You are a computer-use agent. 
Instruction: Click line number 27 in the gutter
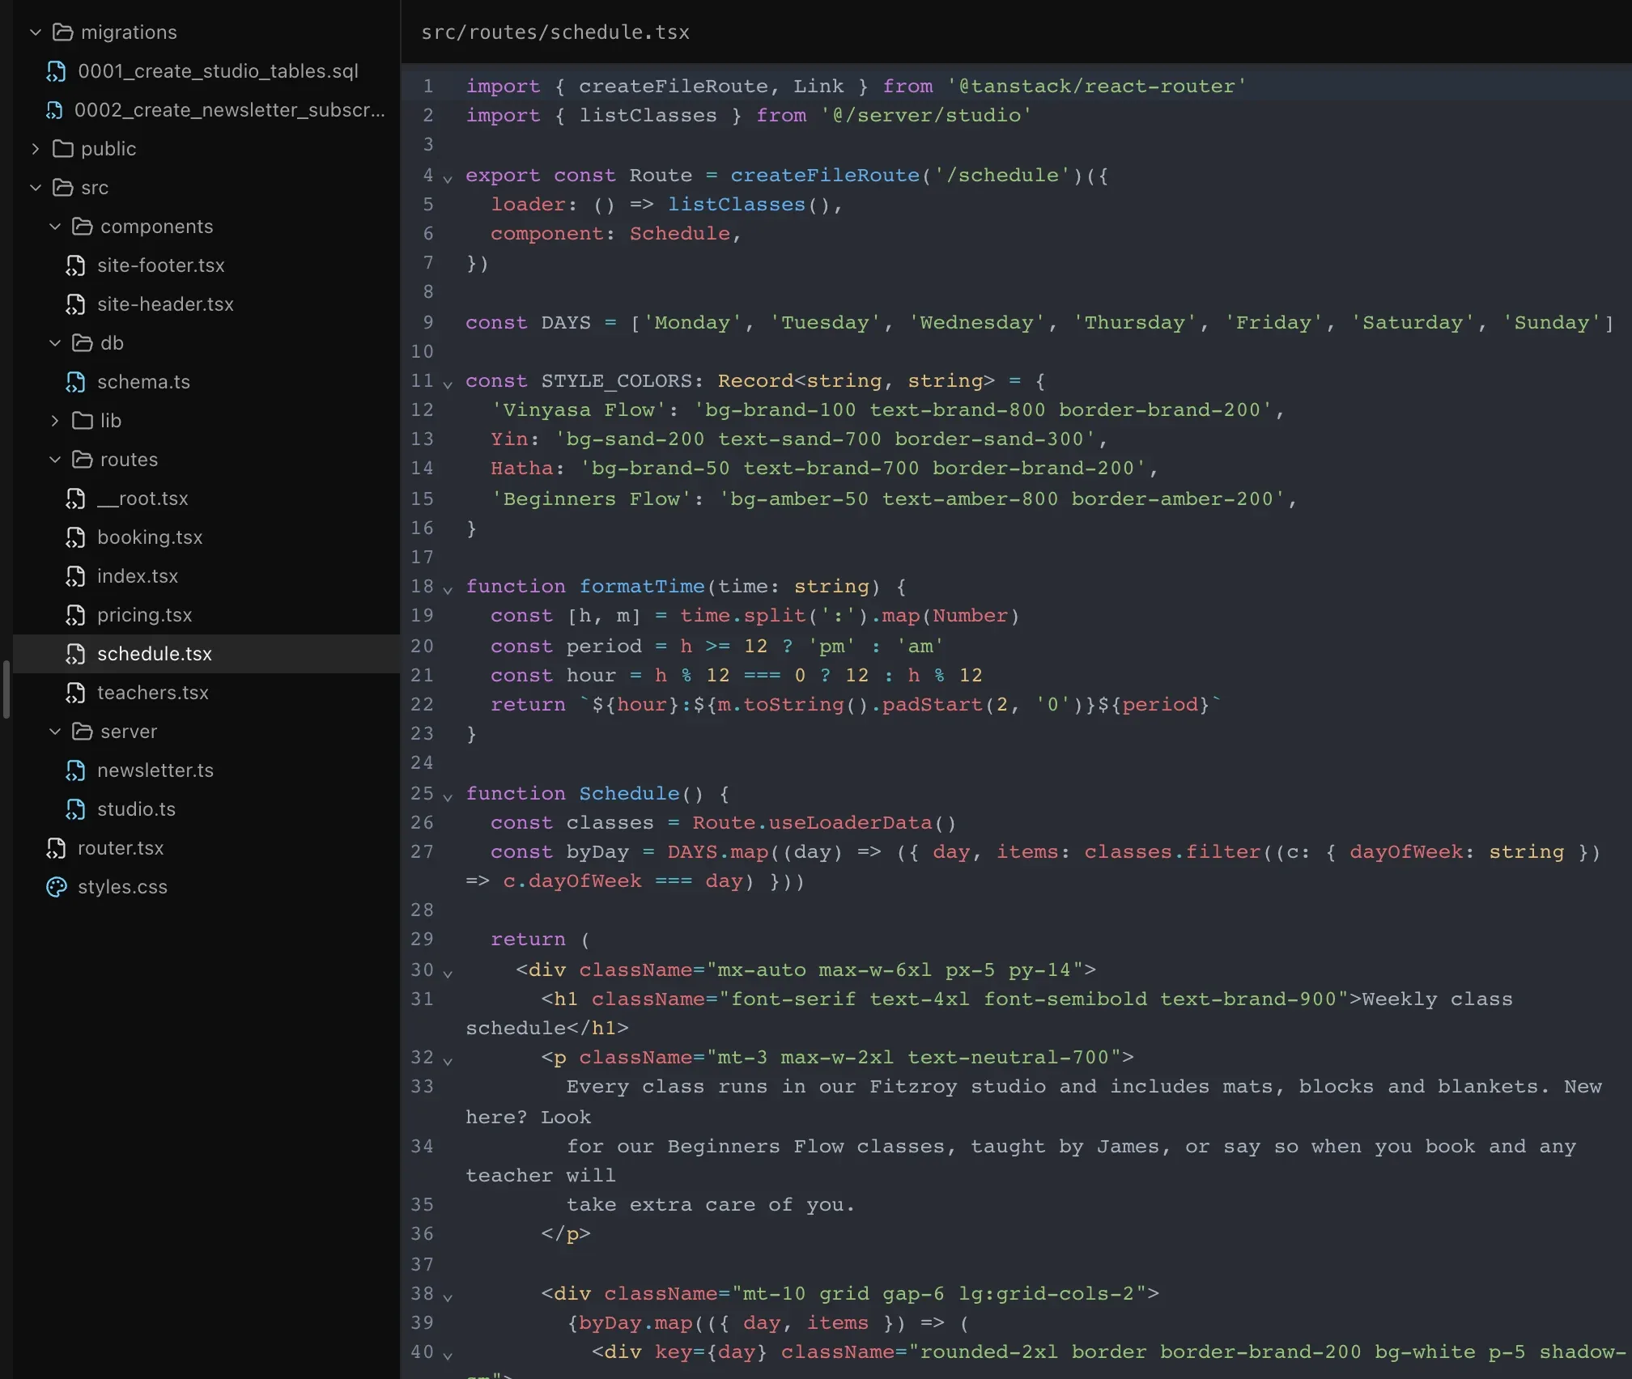422,851
